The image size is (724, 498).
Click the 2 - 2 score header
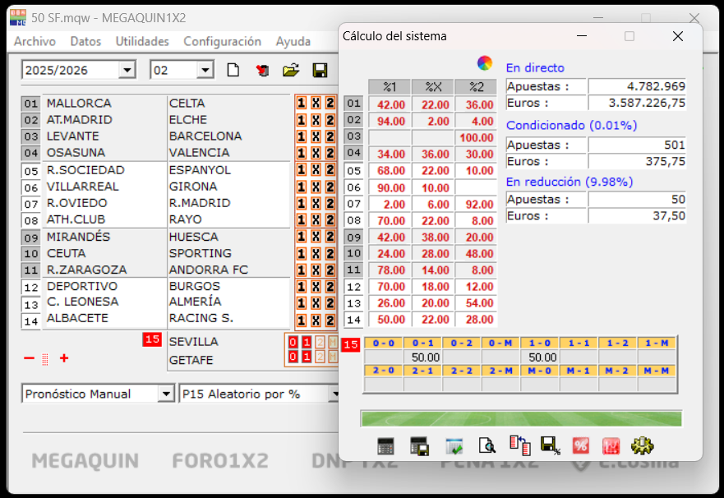[462, 371]
